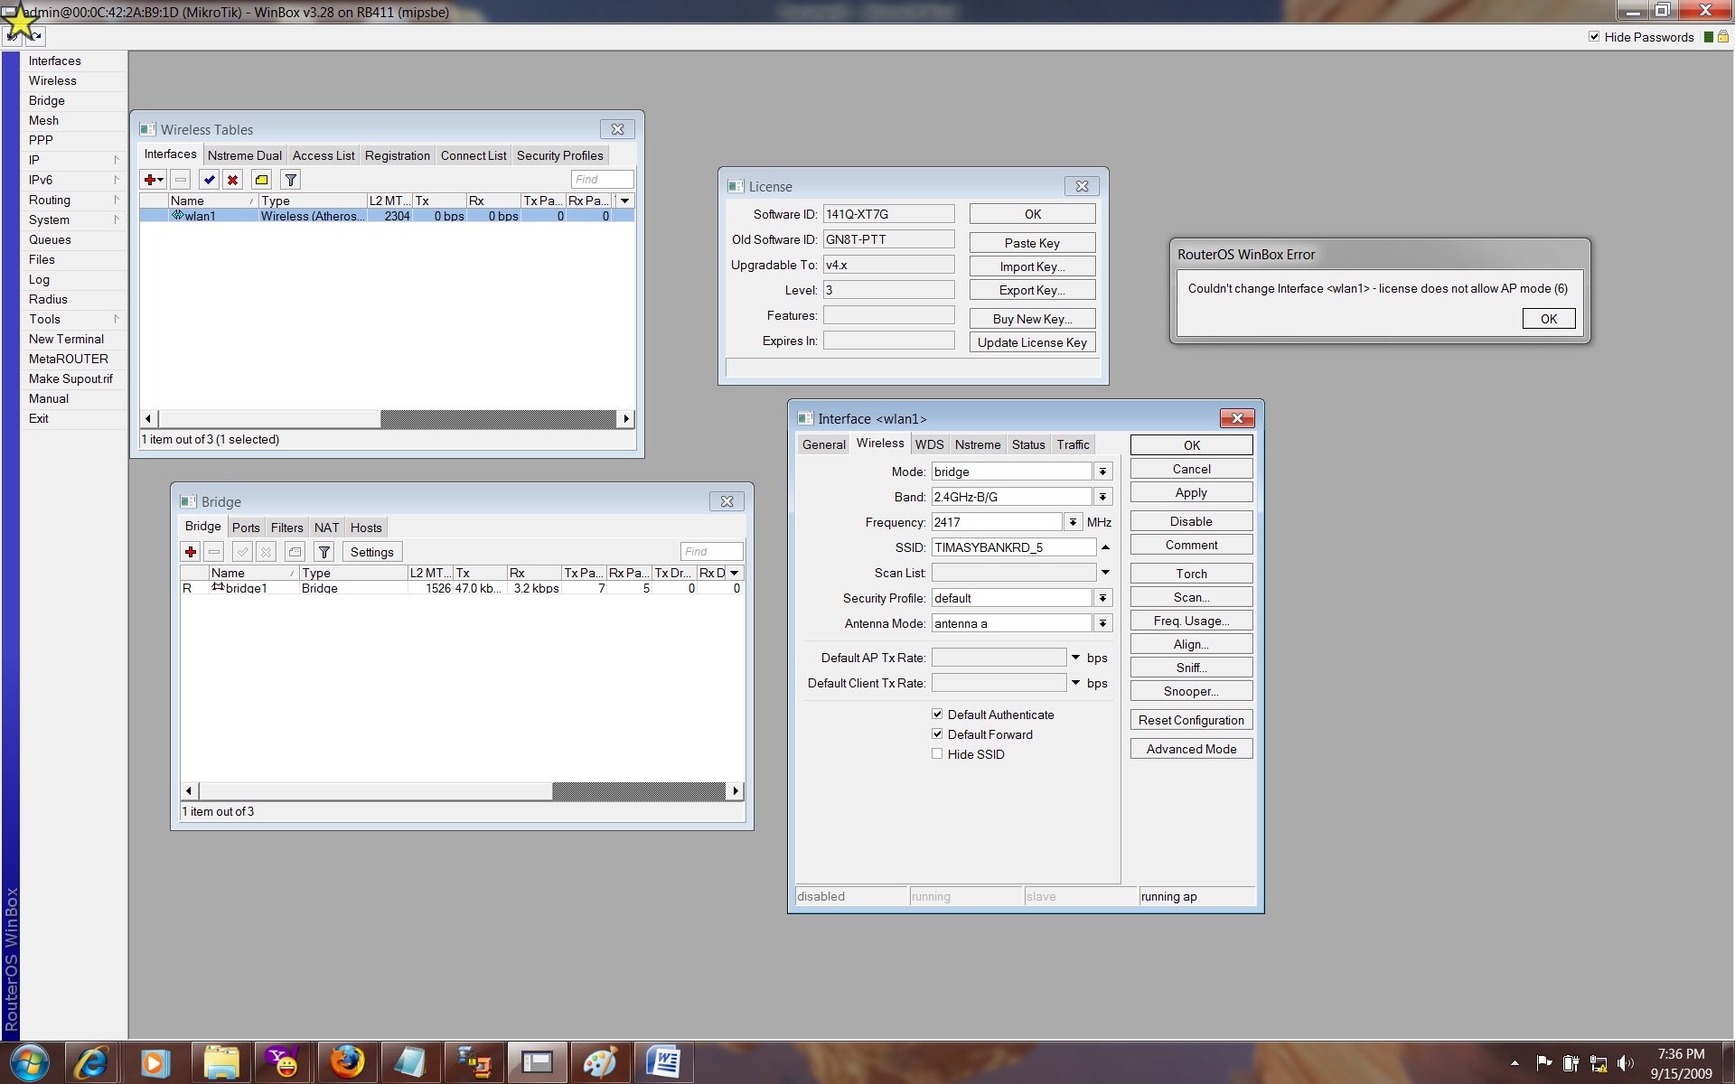The image size is (1735, 1084).
Task: Open Security Profiles tab in Wireless Tables
Action: coord(559,155)
